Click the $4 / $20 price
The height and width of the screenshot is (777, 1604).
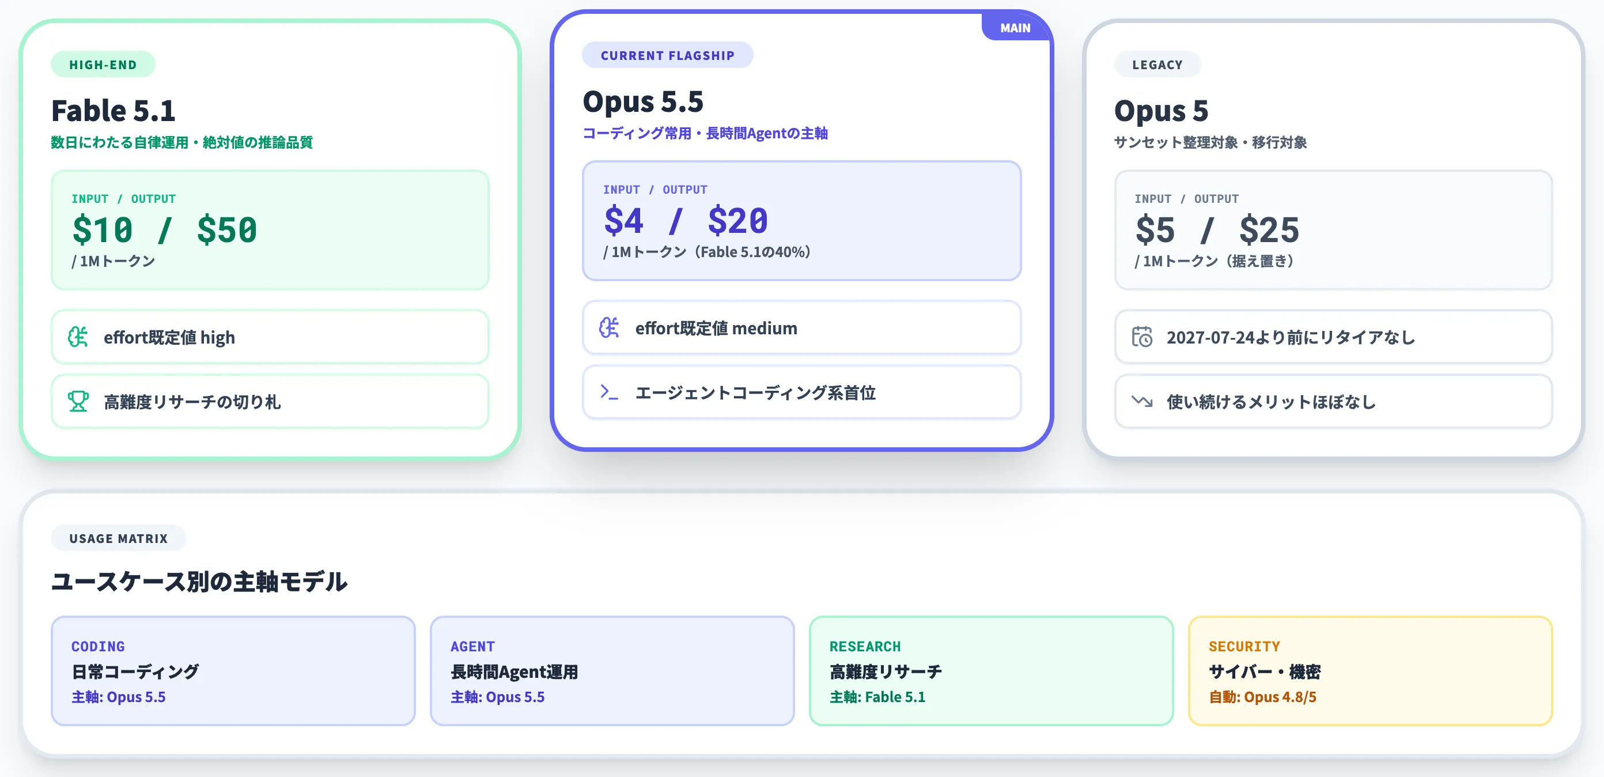coord(686,220)
